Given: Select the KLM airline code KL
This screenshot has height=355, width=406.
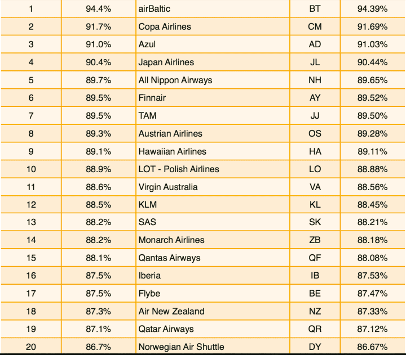Looking at the screenshot, I should (x=315, y=205).
